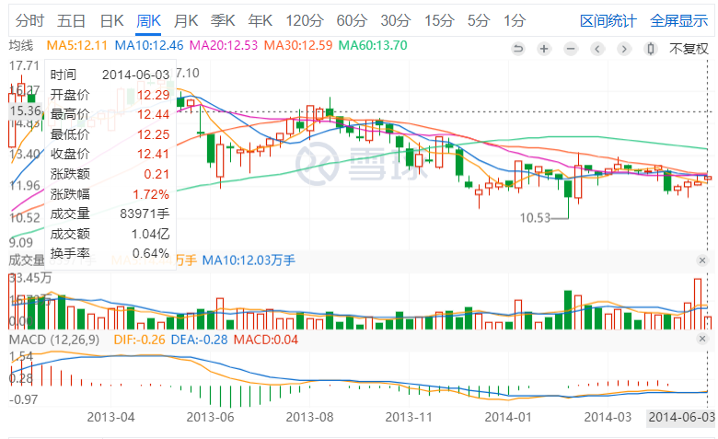
Task: Open the 年K yearly chart tab
Action: [x=261, y=20]
